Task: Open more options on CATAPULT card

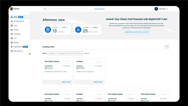Action: 101,61
